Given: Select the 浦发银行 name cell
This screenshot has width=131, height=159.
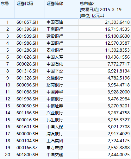Looking at the screenshot, I should [x=62, y=134].
